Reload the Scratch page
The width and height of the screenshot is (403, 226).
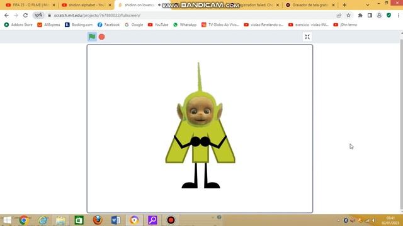(x=25, y=15)
